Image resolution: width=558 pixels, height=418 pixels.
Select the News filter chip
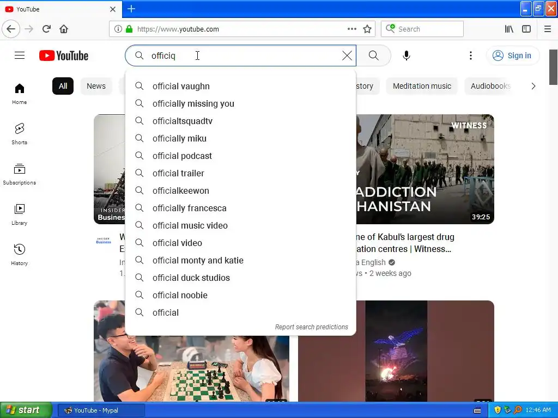(96, 86)
